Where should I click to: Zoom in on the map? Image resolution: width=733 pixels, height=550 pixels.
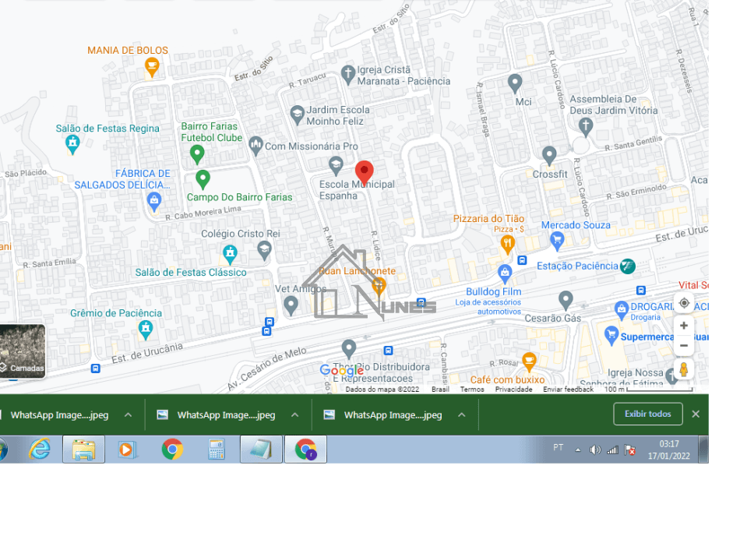(x=684, y=326)
